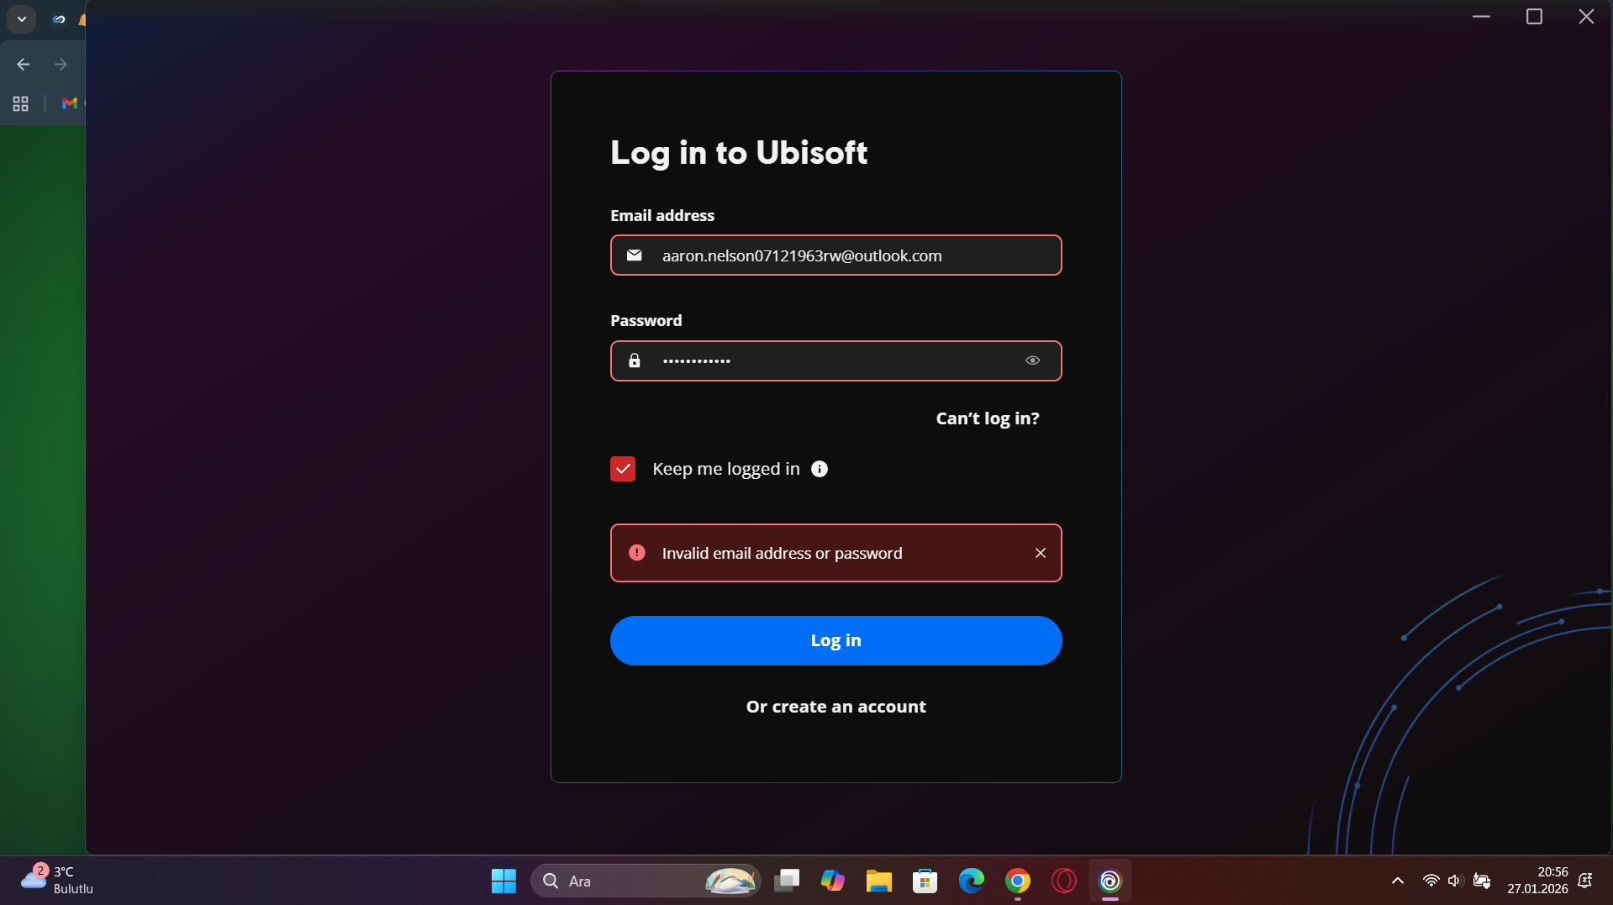
Task: Follow the Or create an account link
Action: point(835,707)
